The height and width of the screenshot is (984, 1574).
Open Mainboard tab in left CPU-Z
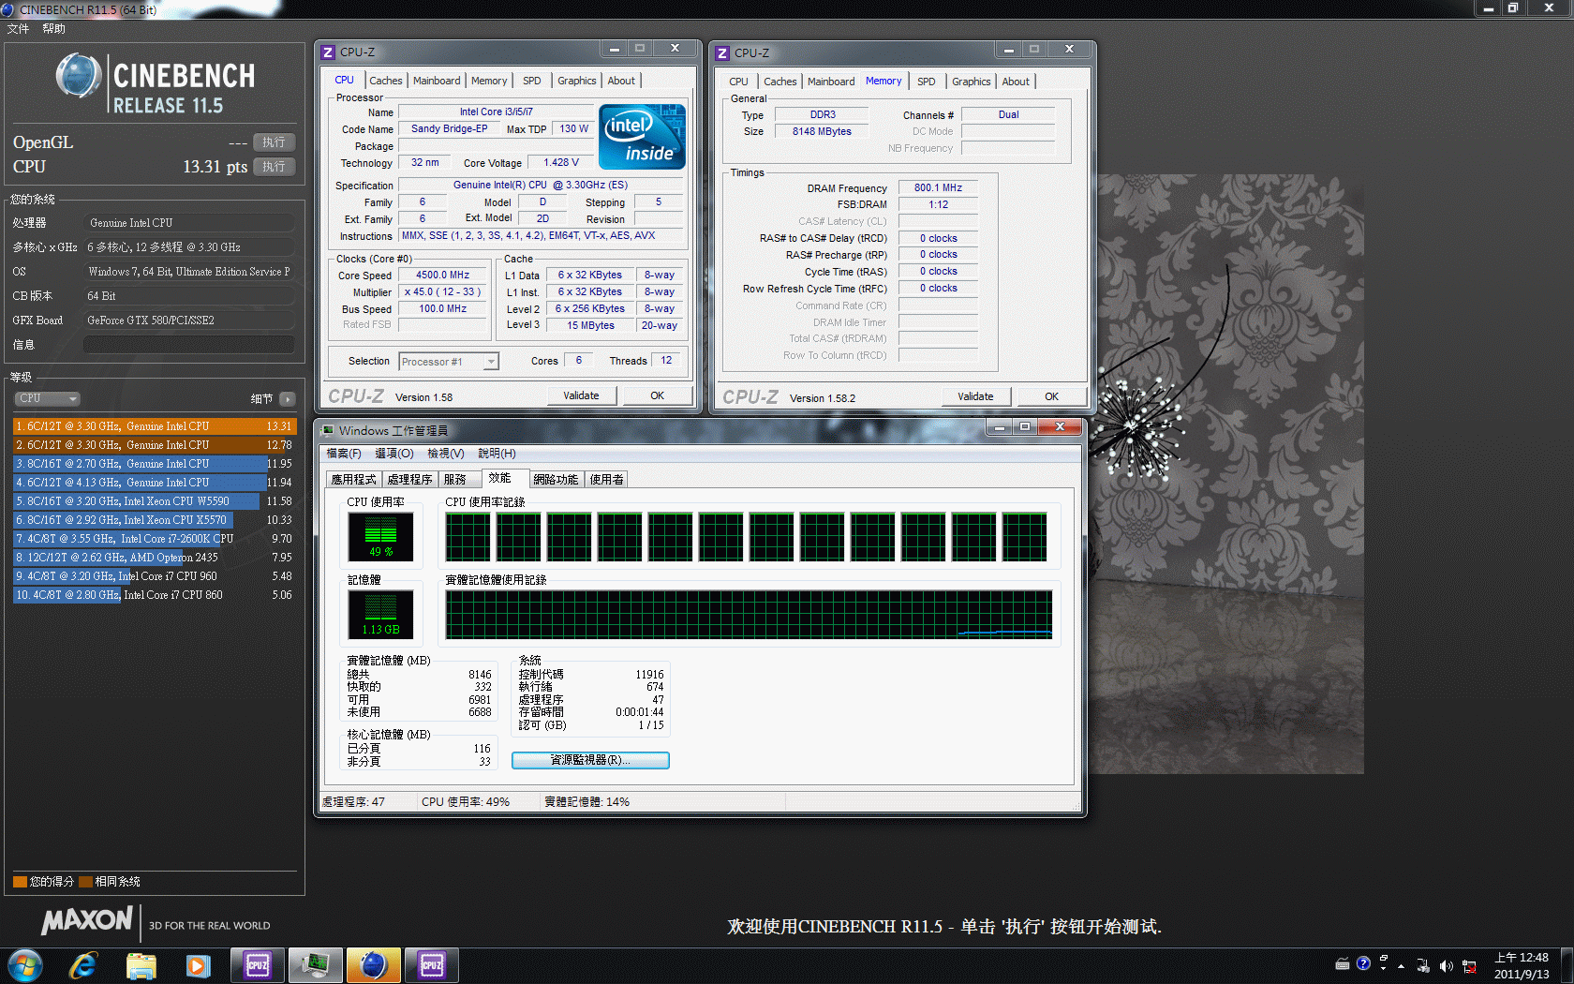[x=437, y=81]
